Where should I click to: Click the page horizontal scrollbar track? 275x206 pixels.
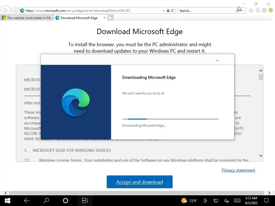[136, 193]
